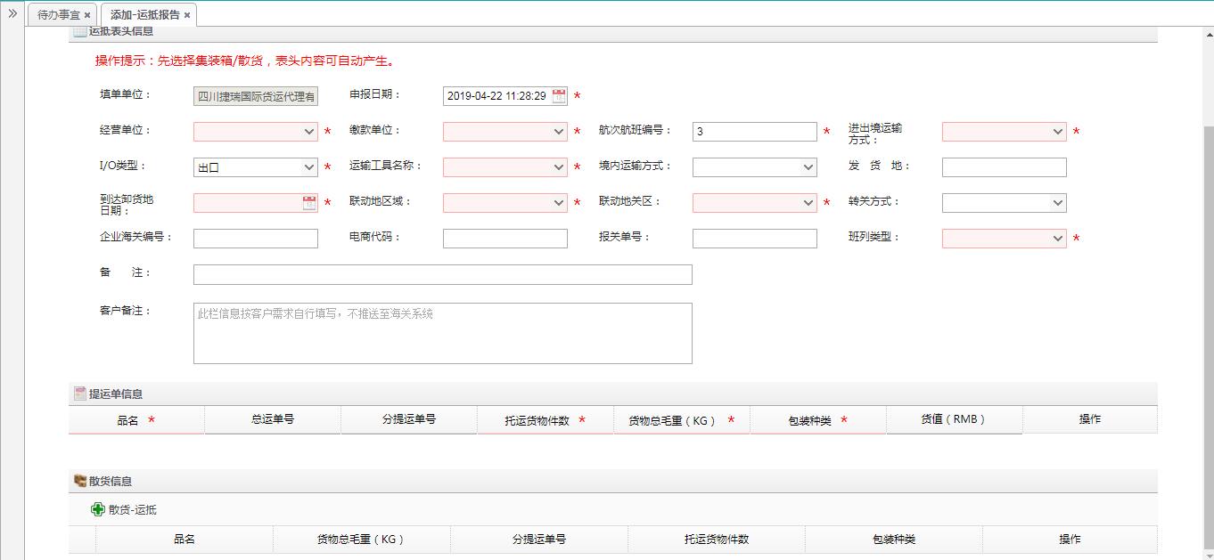Click into the 客户备注 text area

(442, 333)
